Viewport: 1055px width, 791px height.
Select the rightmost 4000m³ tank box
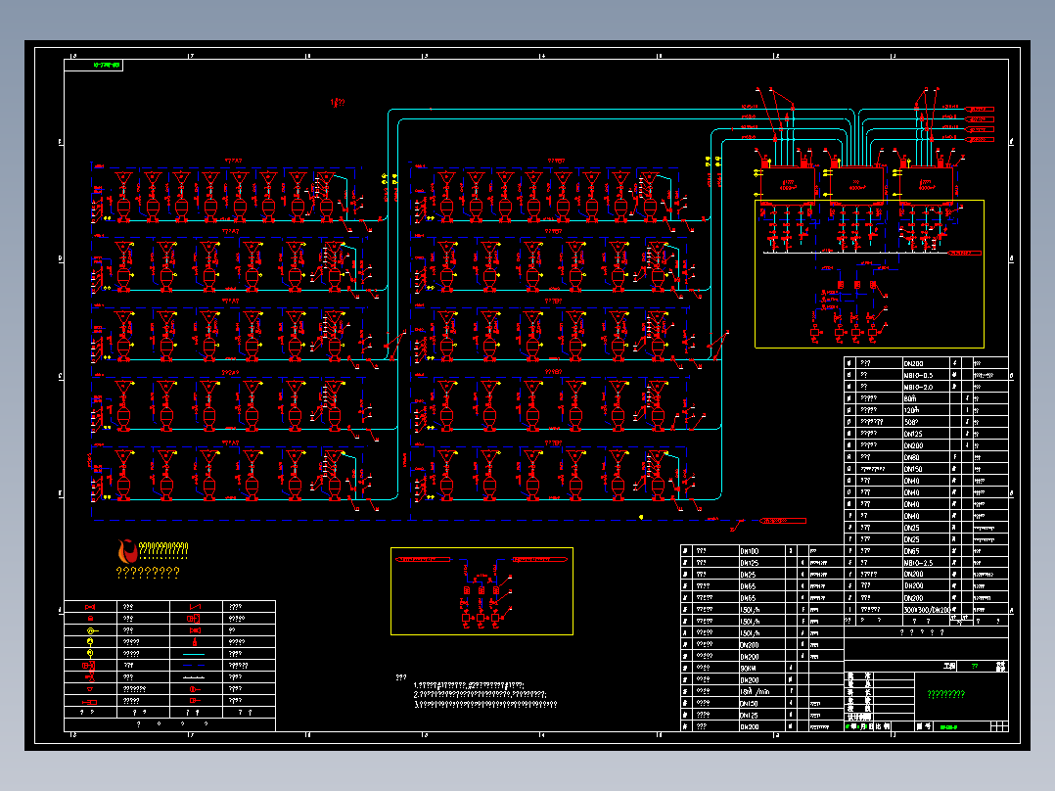927,183
